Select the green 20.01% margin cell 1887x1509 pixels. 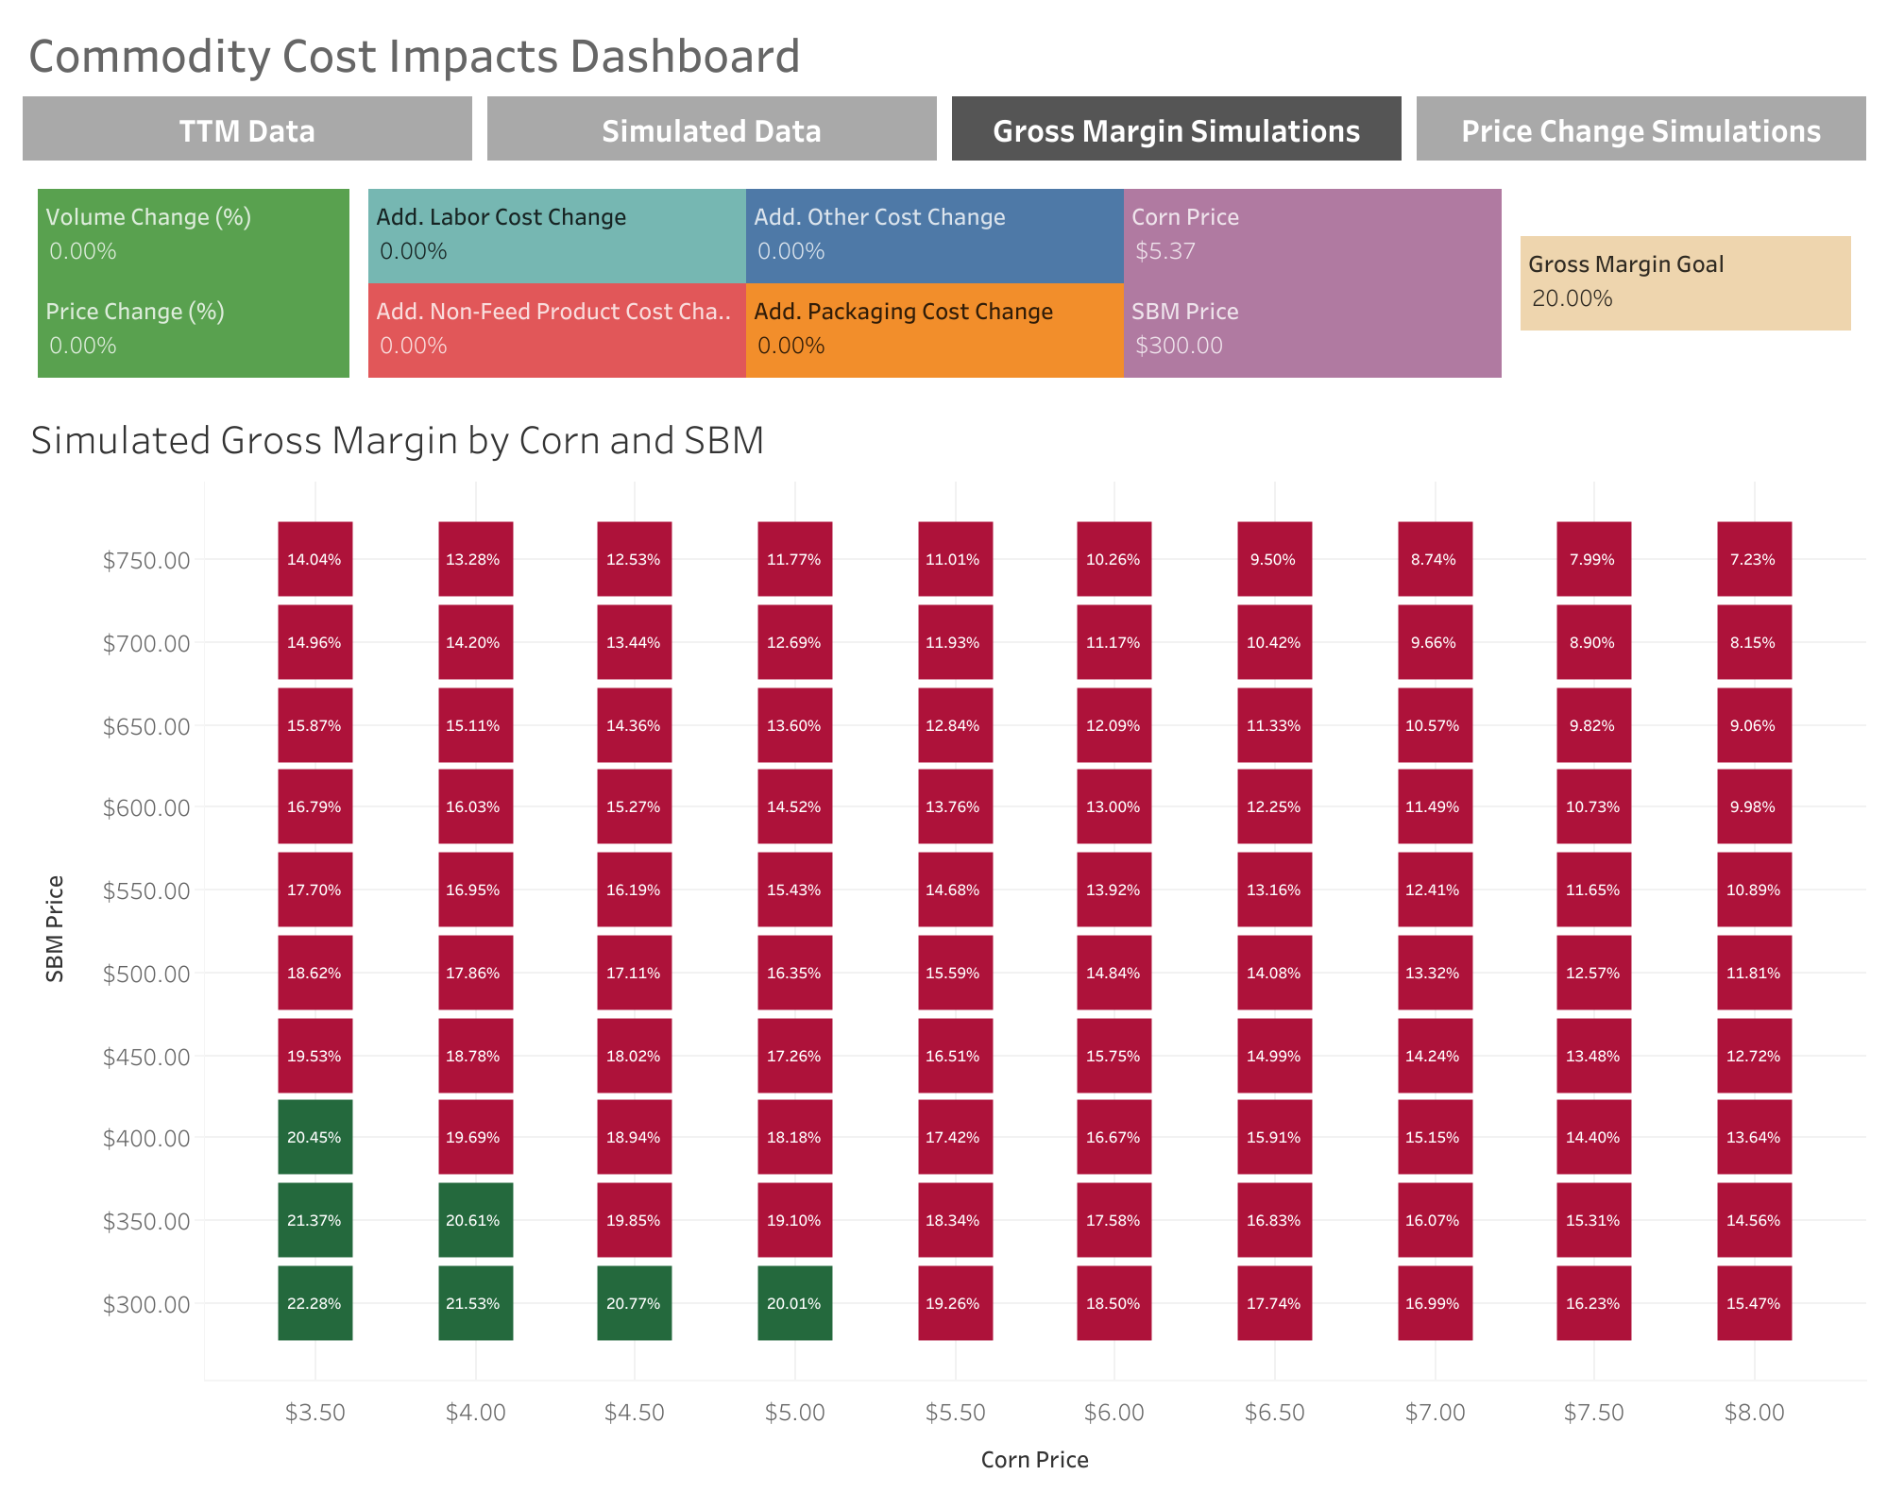click(x=795, y=1303)
